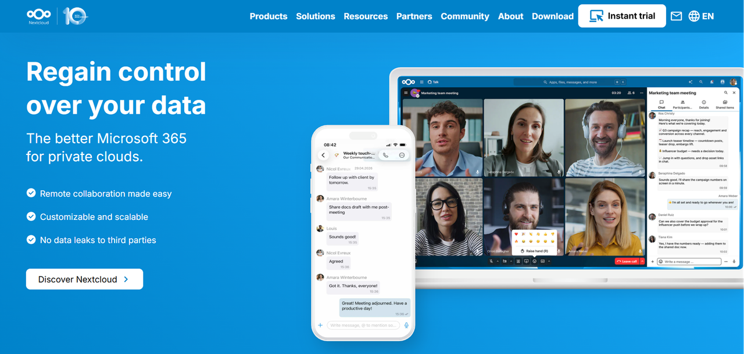The width and height of the screenshot is (744, 354).
Task: Start the Instant trial
Action: [622, 16]
